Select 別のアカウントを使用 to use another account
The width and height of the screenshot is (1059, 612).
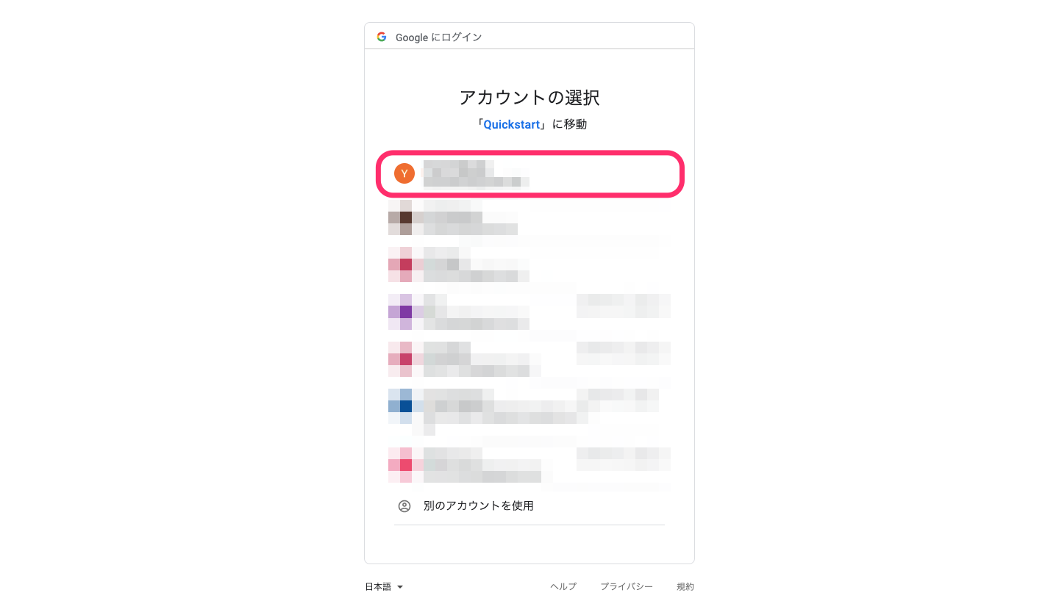(x=478, y=506)
